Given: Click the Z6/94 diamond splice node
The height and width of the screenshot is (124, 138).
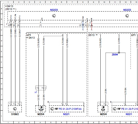Looking at the screenshot, I should (119, 53).
